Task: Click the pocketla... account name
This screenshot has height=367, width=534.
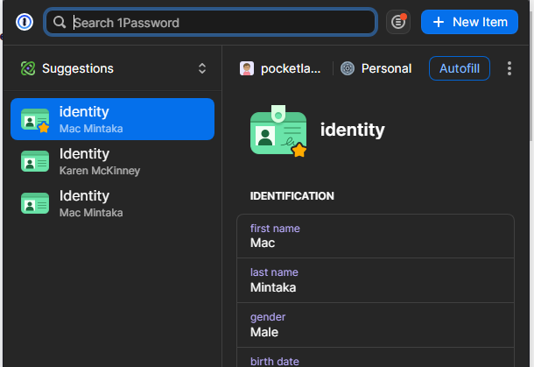Action: click(x=291, y=69)
